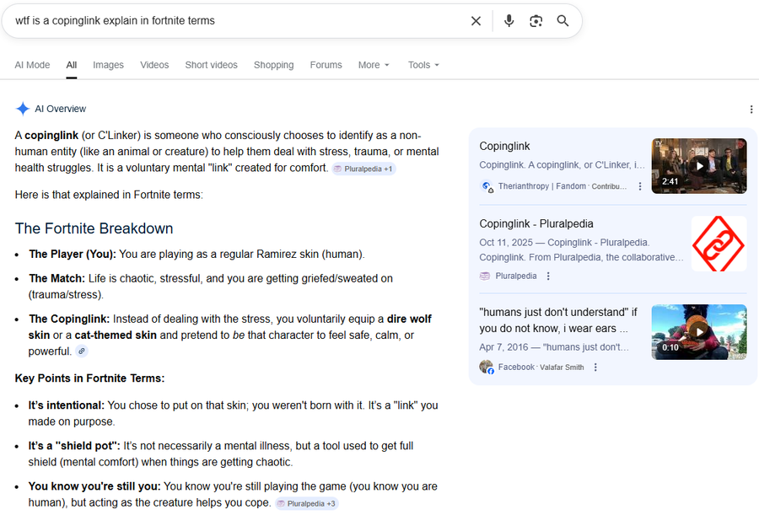This screenshot has height=515, width=759.
Task: Open options for Facebook Valafar Smith source
Action: point(595,367)
